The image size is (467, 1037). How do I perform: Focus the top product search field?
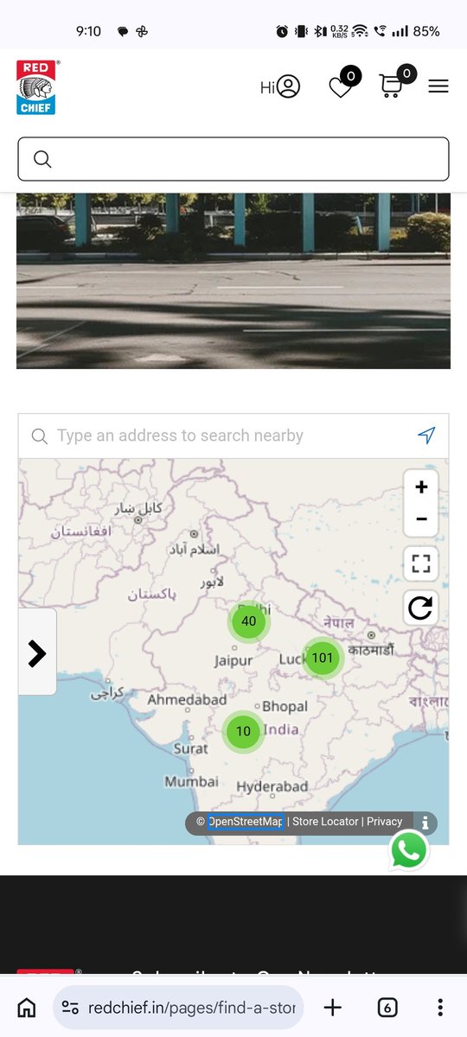pos(233,159)
